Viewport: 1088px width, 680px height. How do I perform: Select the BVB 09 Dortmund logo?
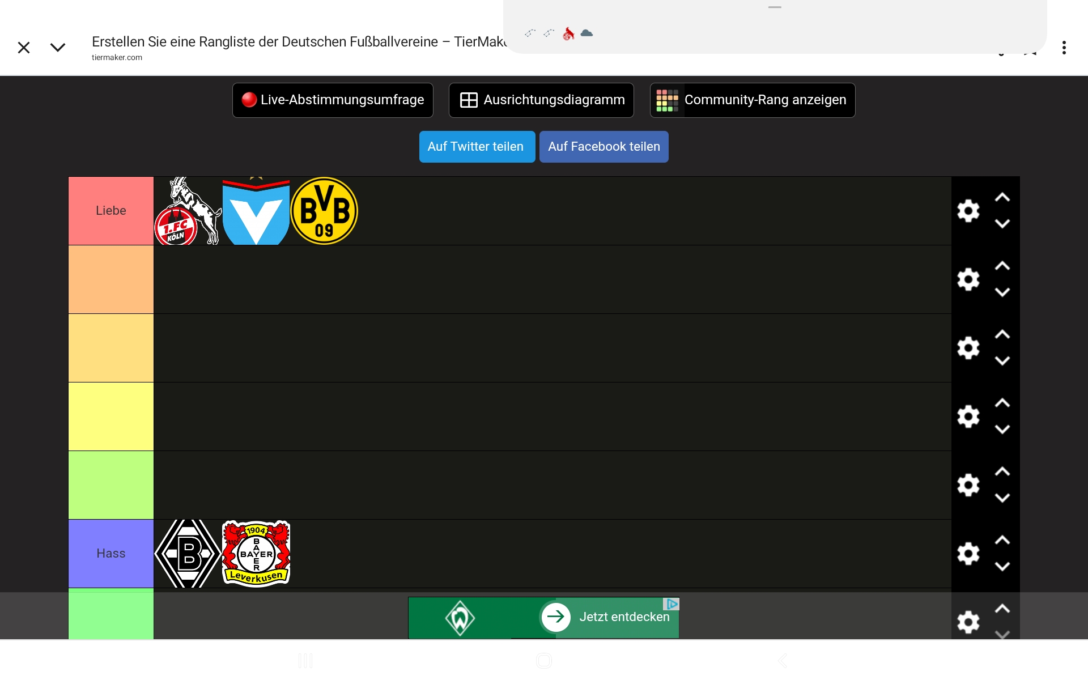324,211
